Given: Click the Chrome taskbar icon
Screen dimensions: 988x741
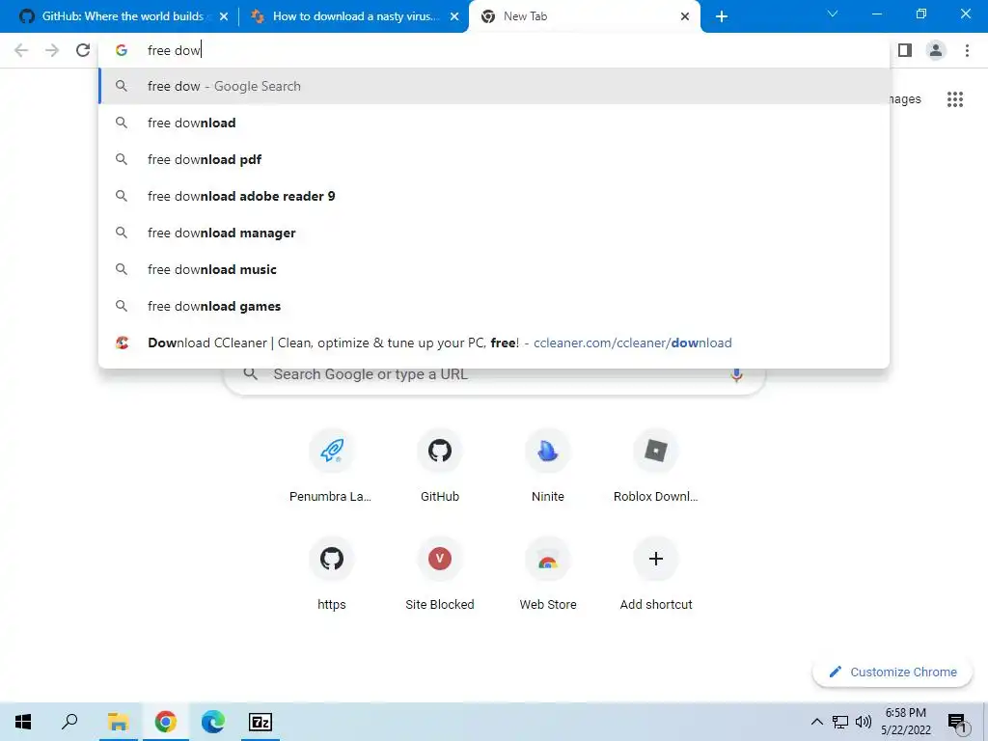Looking at the screenshot, I should (166, 722).
